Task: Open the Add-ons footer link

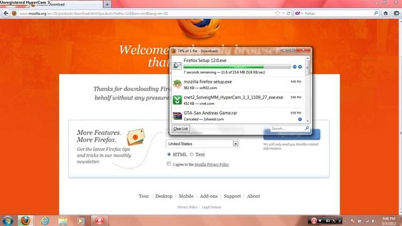Action: pyautogui.click(x=209, y=196)
